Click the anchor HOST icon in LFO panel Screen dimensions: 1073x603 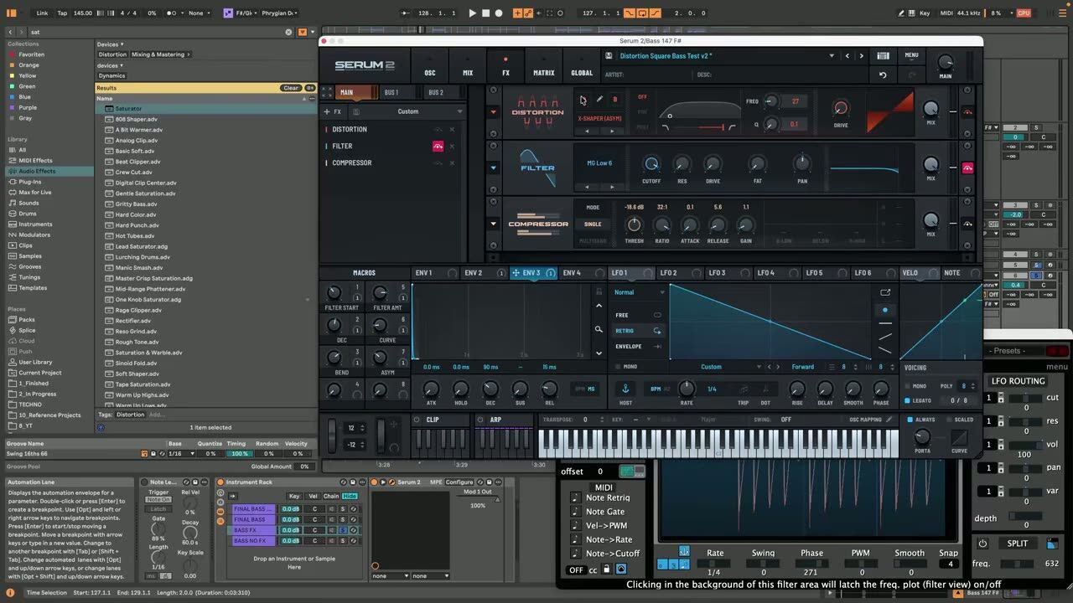point(625,389)
